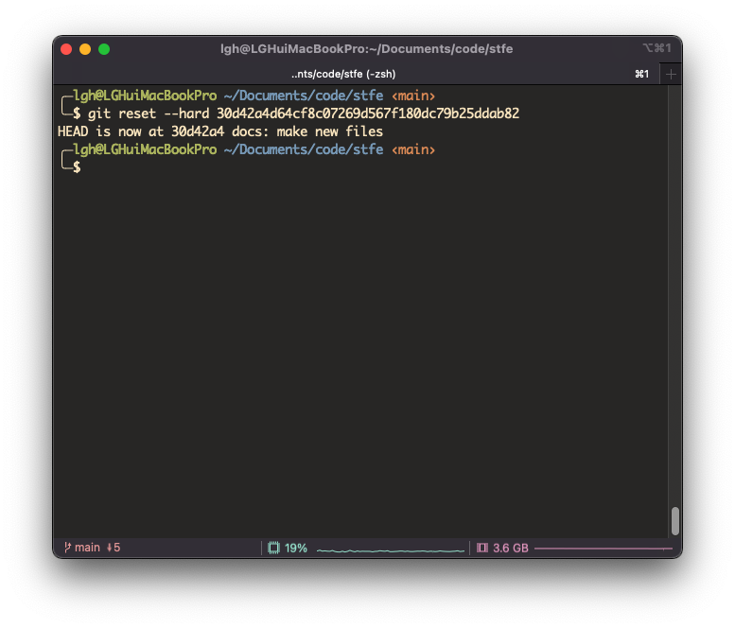Click the empty prompt on the last line
This screenshot has height=628, width=735.
(x=78, y=166)
